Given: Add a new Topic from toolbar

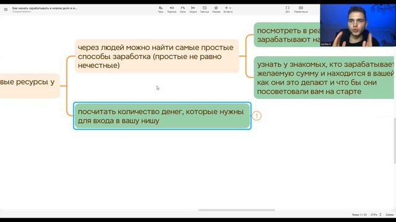Looking at the screenshot, I should 161,9.
